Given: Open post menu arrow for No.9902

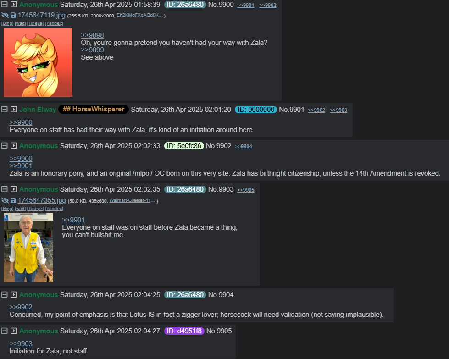Looking at the screenshot, I should click(x=13, y=146).
